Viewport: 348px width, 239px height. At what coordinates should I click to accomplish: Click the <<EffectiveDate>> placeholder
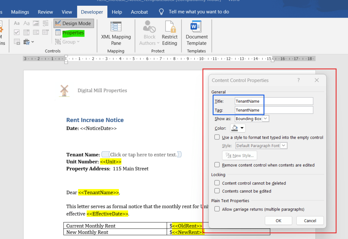(x=107, y=214)
